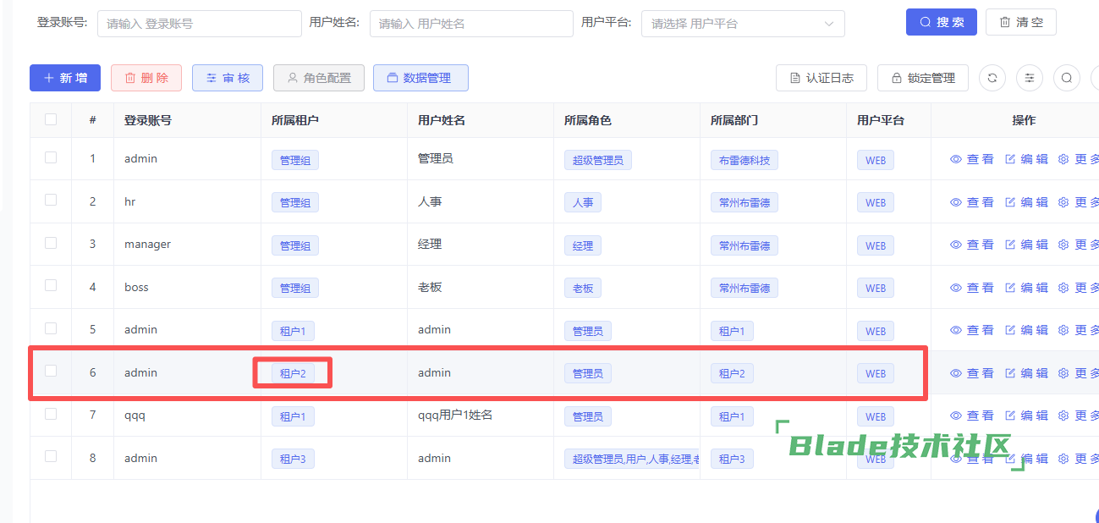Open the column settings icon button
Screen dimensions: 1099x523
click(x=1030, y=78)
